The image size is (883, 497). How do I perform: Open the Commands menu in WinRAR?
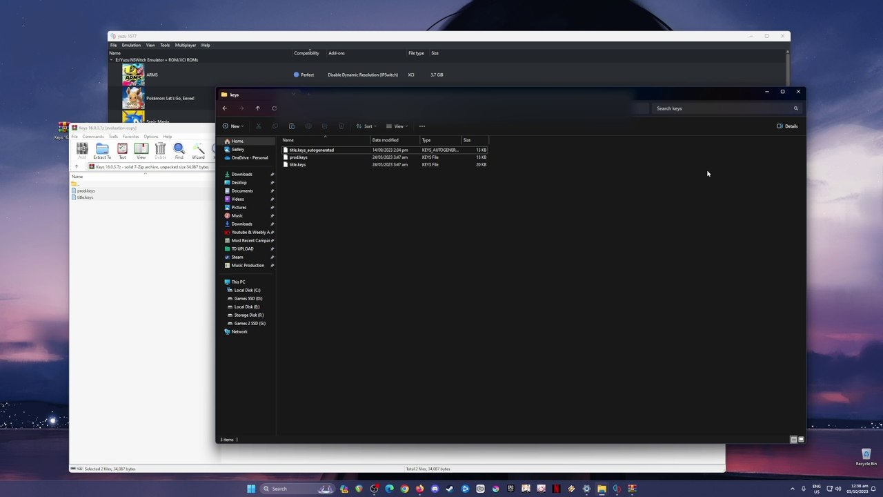[93, 137]
